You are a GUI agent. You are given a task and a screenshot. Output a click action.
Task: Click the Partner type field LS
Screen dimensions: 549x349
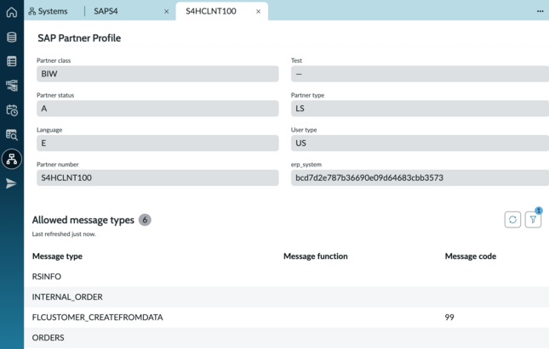pyautogui.click(x=420, y=109)
